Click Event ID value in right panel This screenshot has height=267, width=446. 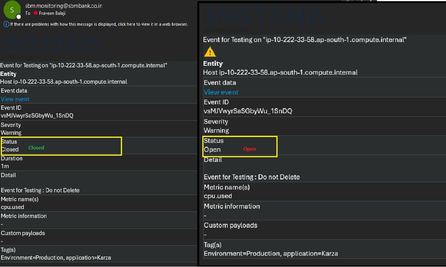coord(248,111)
